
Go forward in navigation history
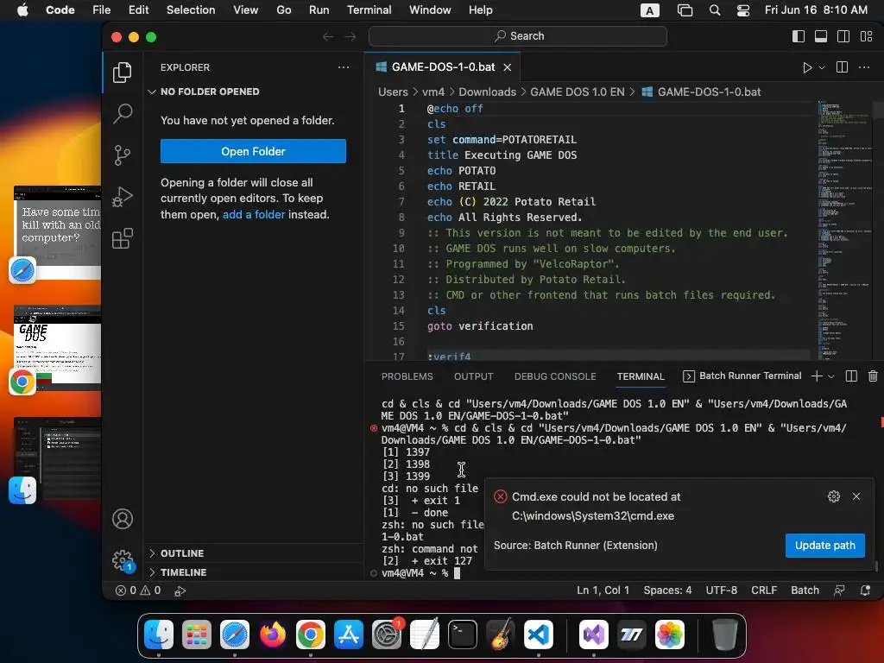[350, 36]
